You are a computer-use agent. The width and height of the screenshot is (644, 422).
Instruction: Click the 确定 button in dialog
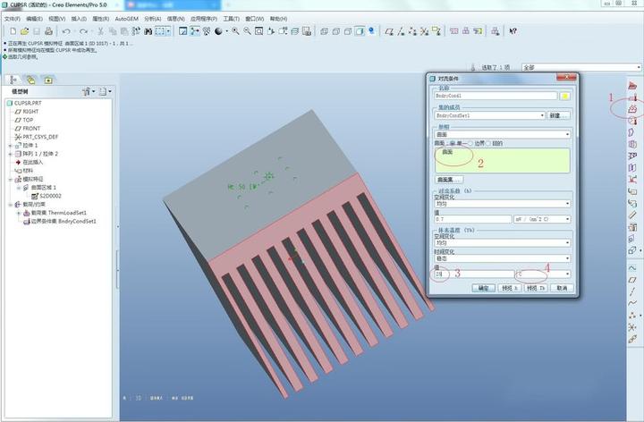(483, 288)
